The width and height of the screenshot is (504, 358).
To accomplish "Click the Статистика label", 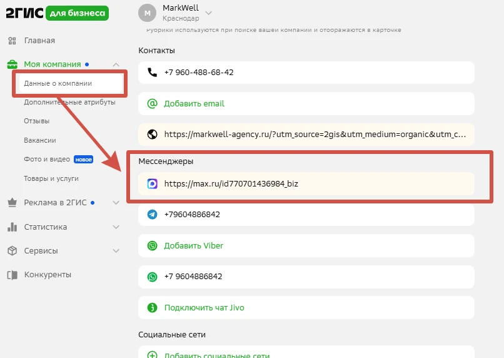I will click(46, 227).
